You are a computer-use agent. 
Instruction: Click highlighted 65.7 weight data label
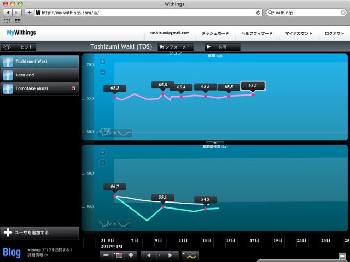[253, 85]
